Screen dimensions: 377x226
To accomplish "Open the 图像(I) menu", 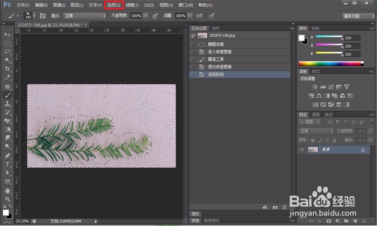I will point(59,5).
